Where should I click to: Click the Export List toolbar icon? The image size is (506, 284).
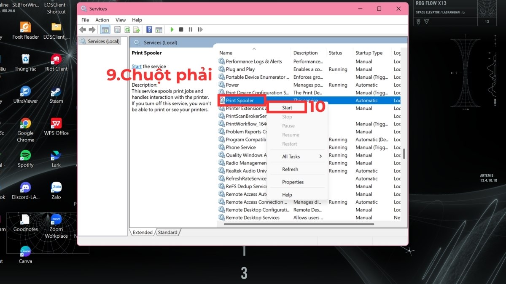137,29
